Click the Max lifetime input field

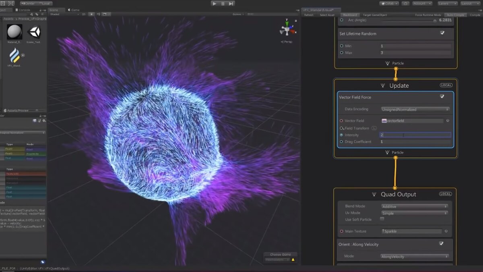(x=415, y=53)
